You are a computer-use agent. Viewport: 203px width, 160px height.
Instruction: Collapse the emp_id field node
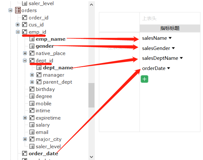[18, 32]
